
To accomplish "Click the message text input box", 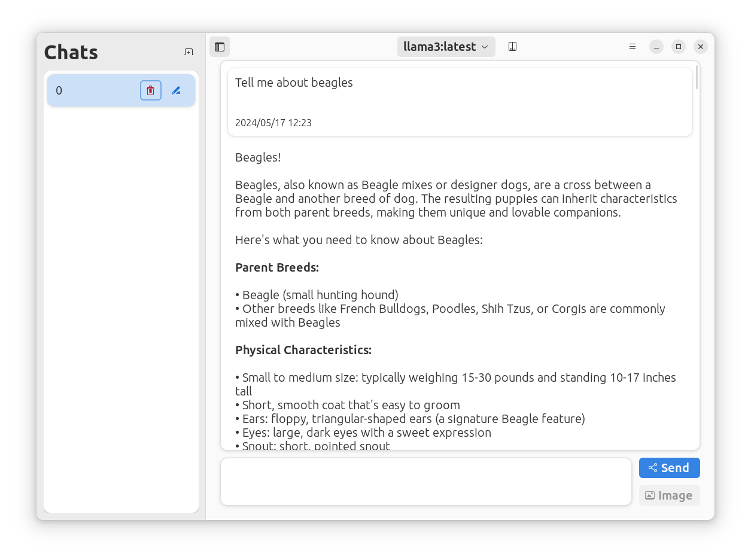I will (x=425, y=482).
